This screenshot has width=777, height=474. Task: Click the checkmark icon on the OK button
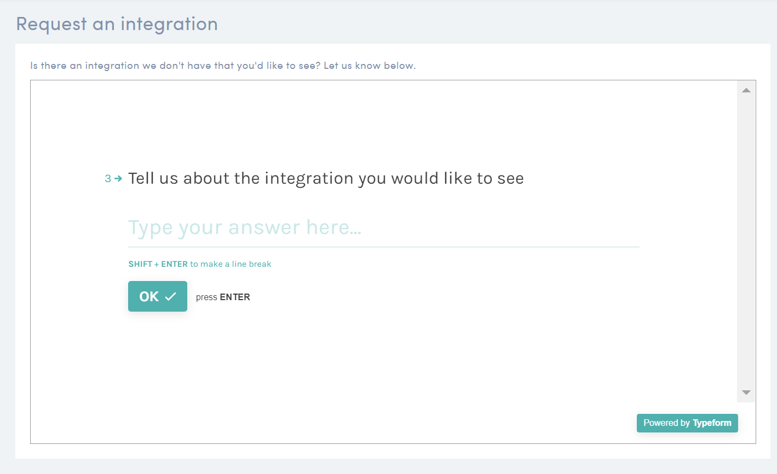coord(171,296)
